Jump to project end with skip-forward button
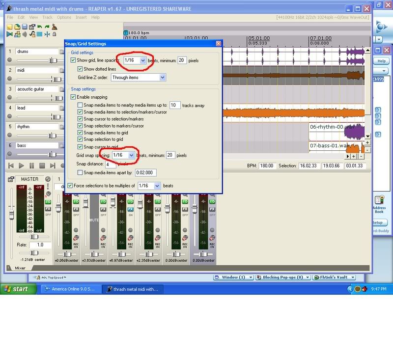The width and height of the screenshot is (393, 358). point(53,165)
